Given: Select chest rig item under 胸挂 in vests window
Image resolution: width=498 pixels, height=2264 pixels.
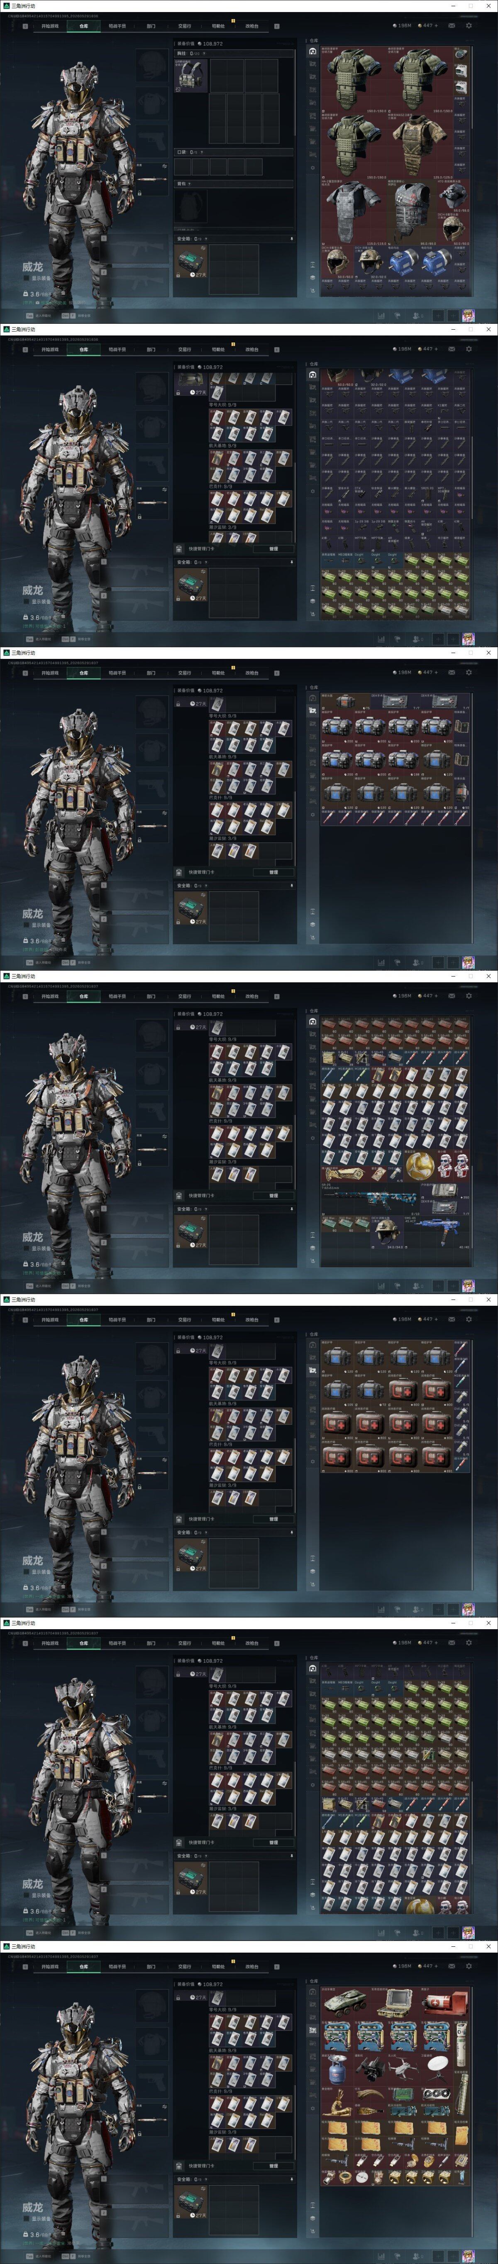Looking at the screenshot, I should coord(191,76).
